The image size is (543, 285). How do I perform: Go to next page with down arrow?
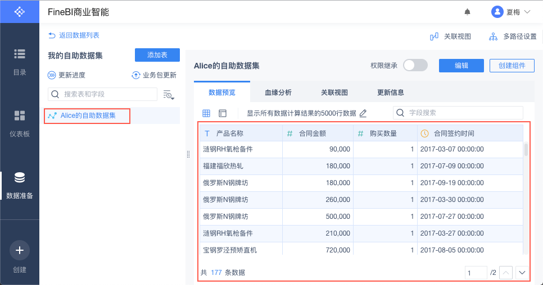click(522, 273)
